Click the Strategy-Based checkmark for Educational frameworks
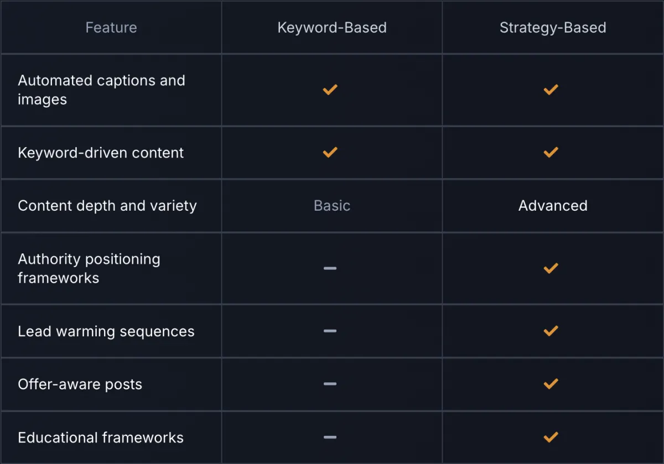664x464 pixels. (551, 437)
